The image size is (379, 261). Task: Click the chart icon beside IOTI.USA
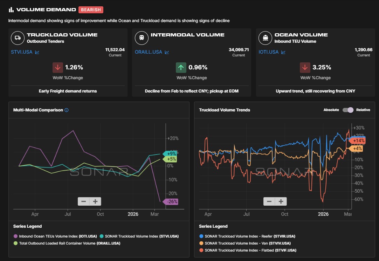(x=283, y=52)
